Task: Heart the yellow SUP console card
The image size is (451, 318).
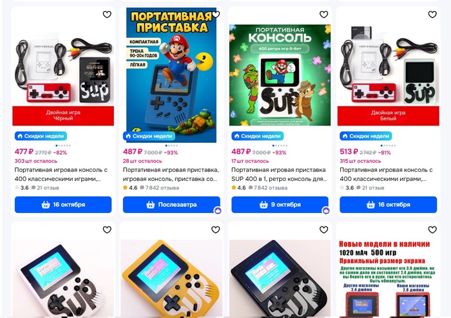Action: point(216,230)
